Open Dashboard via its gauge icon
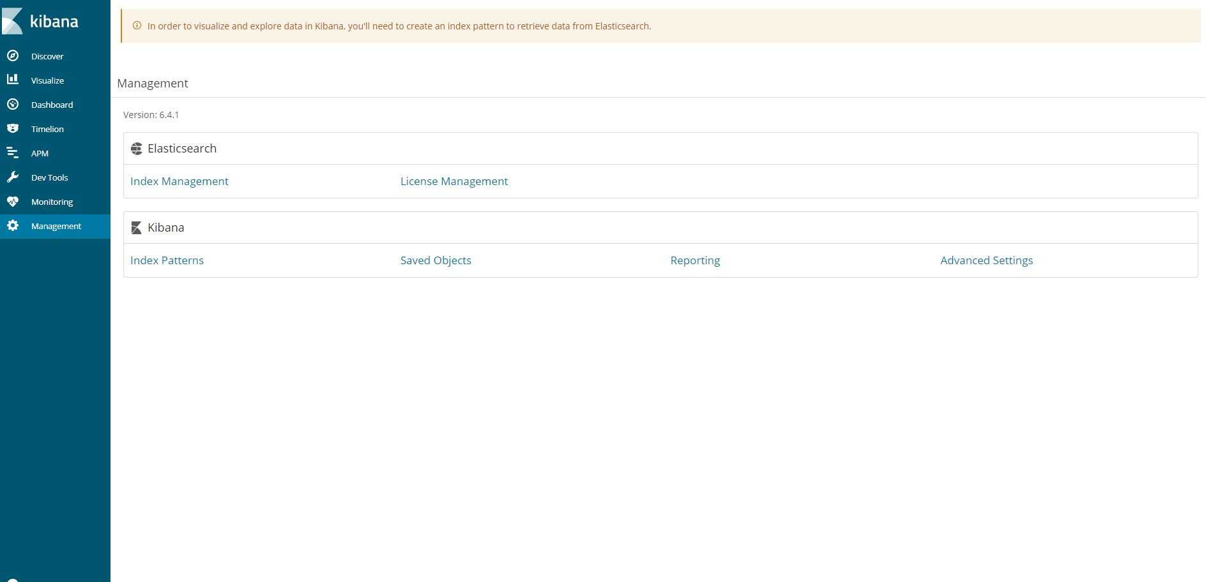1206x582 pixels. click(13, 104)
